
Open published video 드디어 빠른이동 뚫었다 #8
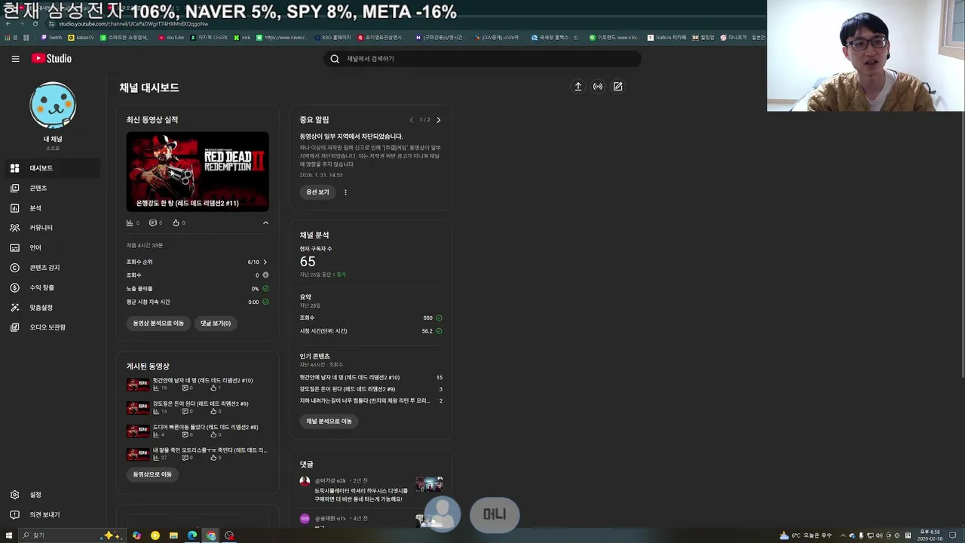click(205, 428)
